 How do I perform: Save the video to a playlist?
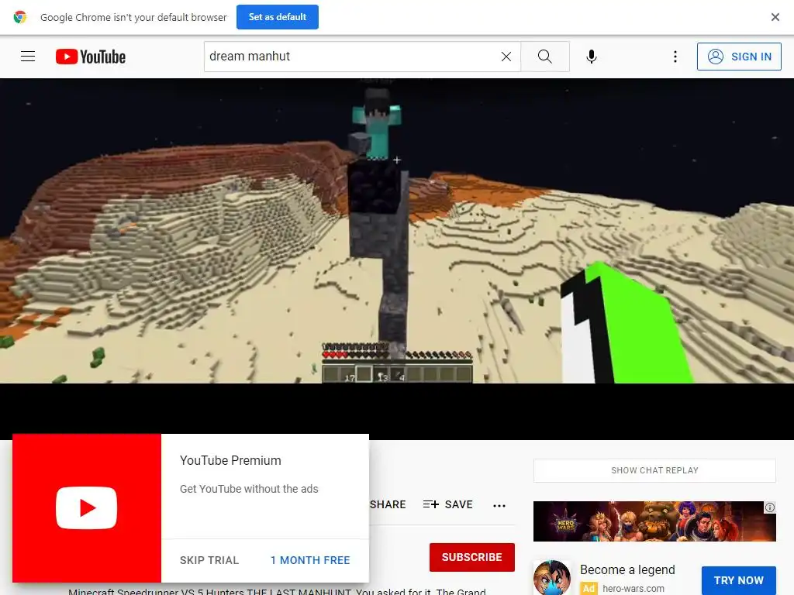tap(447, 504)
